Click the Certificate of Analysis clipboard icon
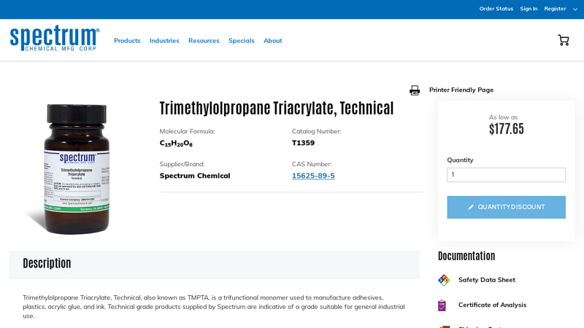584x328 pixels. (x=442, y=305)
